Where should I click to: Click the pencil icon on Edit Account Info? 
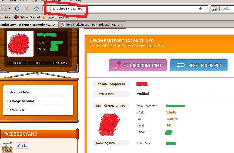(x=118, y=65)
